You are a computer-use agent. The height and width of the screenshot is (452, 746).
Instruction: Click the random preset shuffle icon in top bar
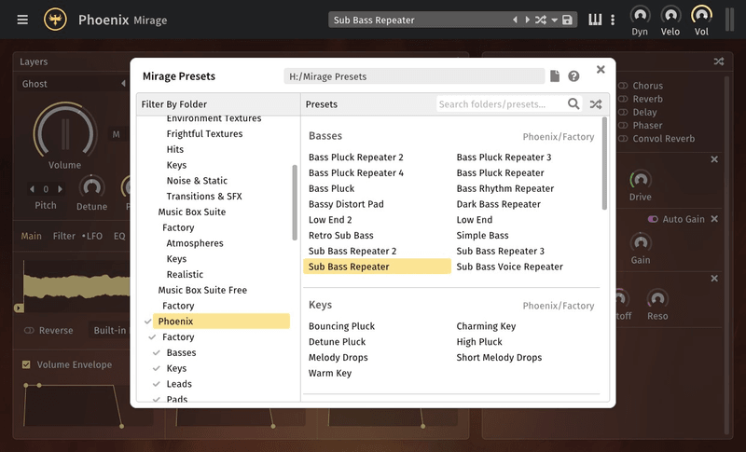point(540,20)
